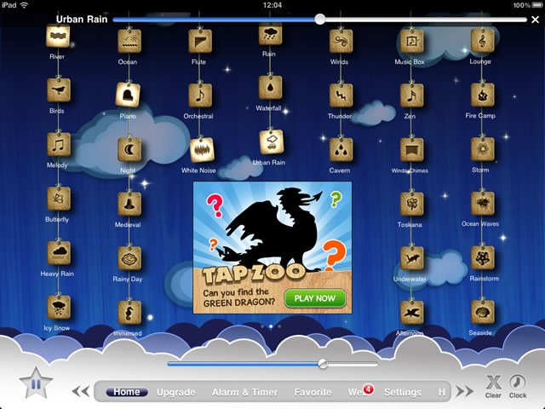This screenshot has width=545, height=409.
Task: Close the Urban Rain volume bar
Action: point(536,20)
